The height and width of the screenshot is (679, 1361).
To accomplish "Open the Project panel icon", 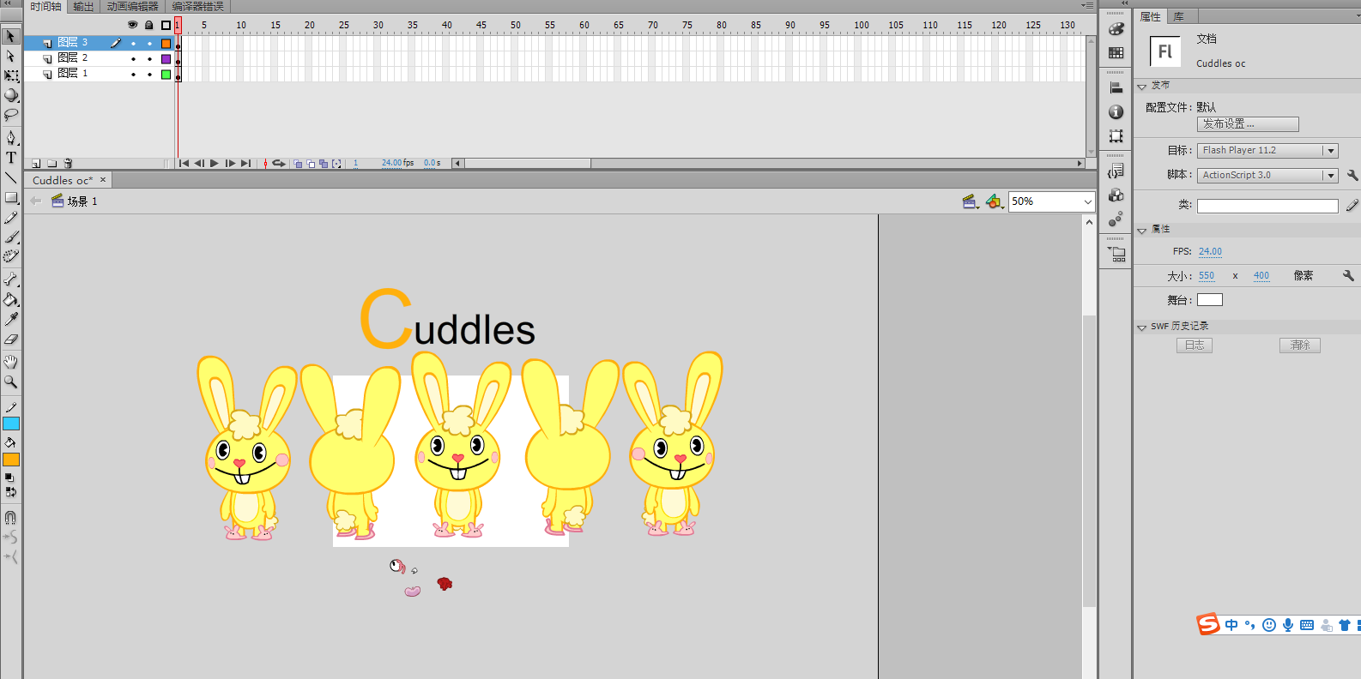I will [1116, 255].
